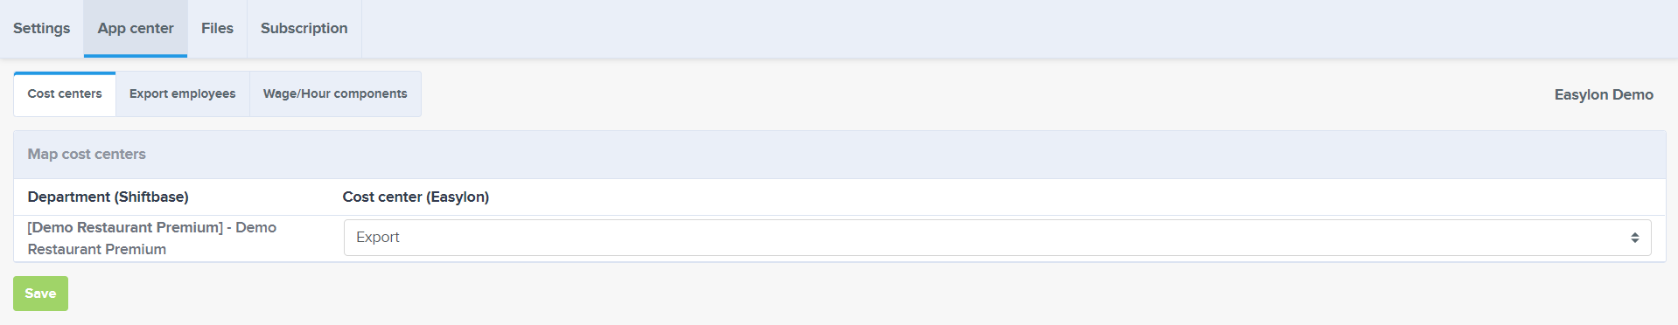Click the Department (Shiftbase) column header
This screenshot has height=325, width=1678.
tap(108, 197)
